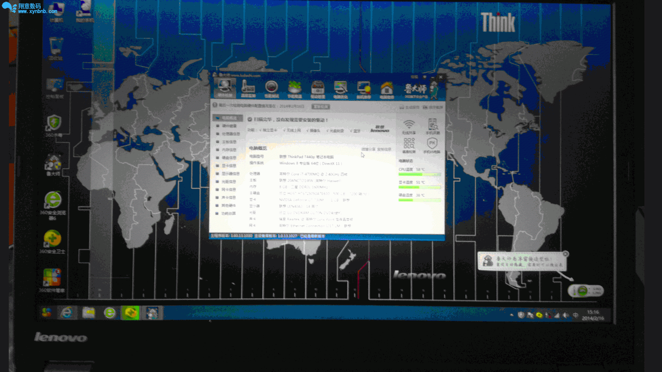Click the green rescan button beside the date
Image resolution: width=662 pixels, height=372 pixels.
tap(321, 106)
